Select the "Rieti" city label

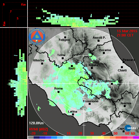pos(72,68)
